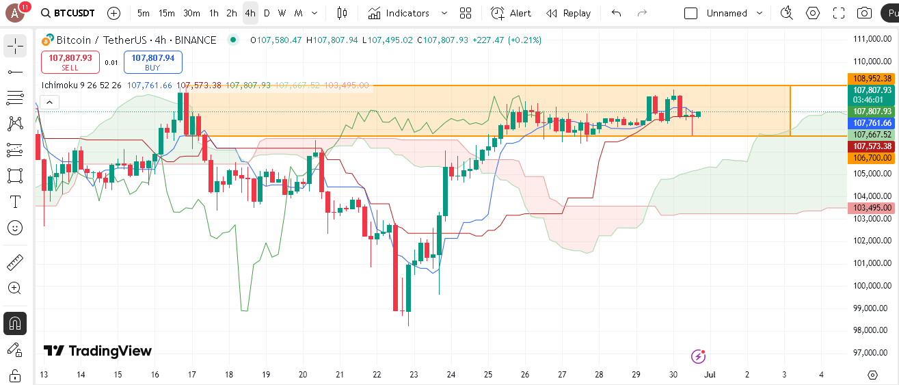
Task: Toggle magnet mode for drawings
Action: click(15, 323)
